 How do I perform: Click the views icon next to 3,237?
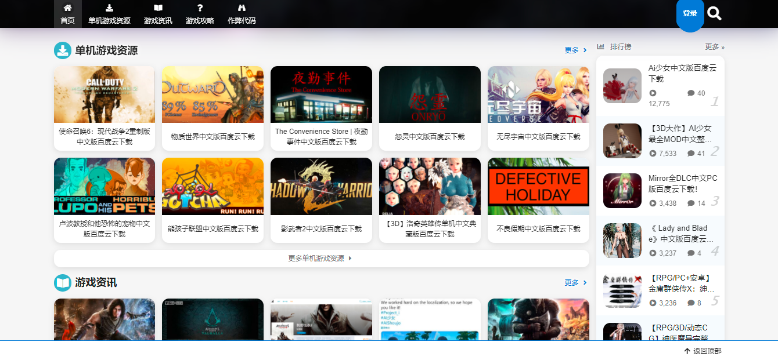coord(653,253)
